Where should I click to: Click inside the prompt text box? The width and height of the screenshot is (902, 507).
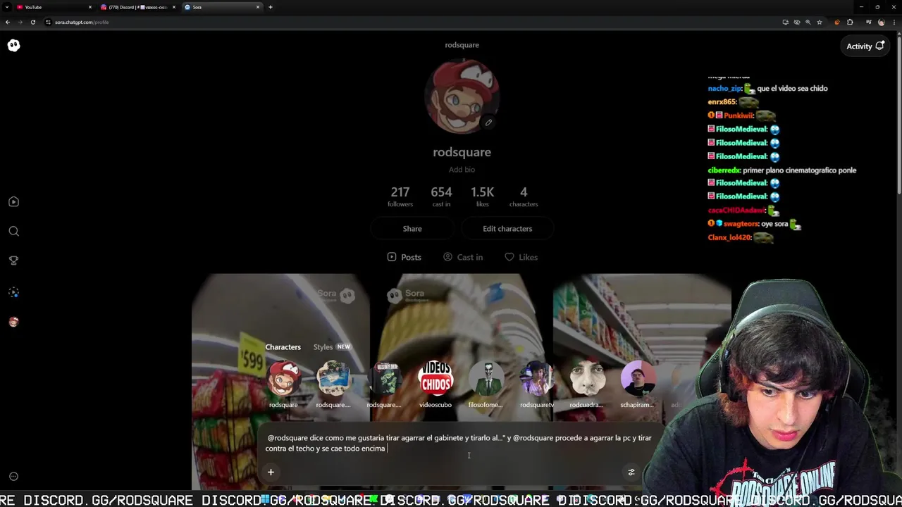459,444
